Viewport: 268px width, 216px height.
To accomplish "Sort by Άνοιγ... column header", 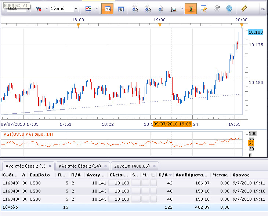I will click(95, 175).
